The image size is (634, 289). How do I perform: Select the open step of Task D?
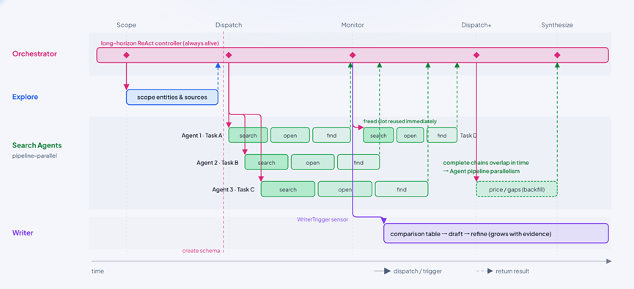(x=410, y=135)
